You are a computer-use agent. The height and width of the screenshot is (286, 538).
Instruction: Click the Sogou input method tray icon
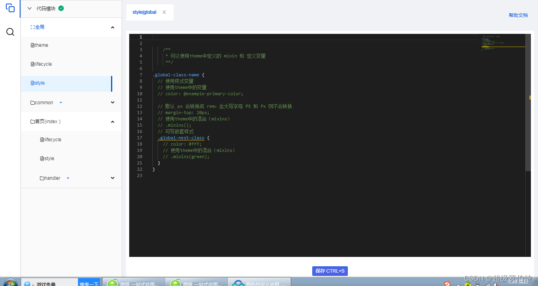click(x=447, y=283)
